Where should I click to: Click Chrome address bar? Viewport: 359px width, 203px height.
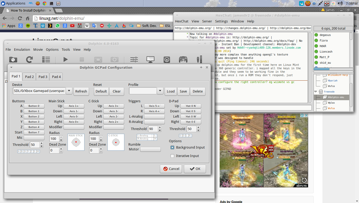103,19
